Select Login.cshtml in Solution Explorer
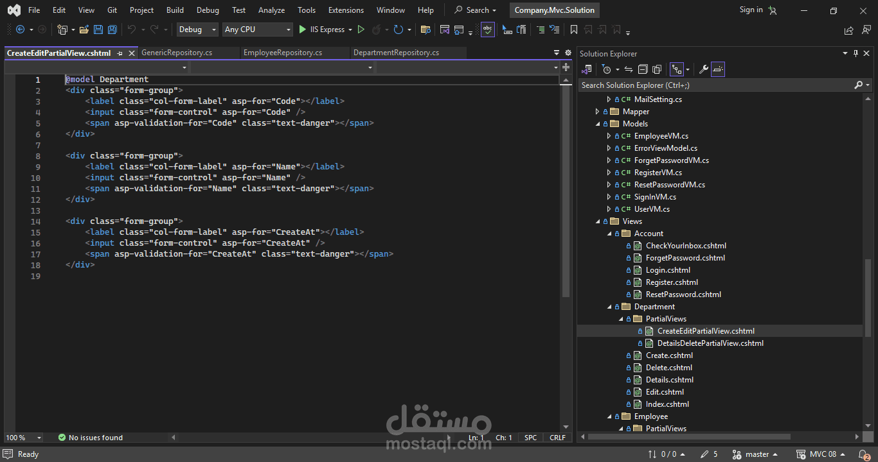 pyautogui.click(x=668, y=270)
